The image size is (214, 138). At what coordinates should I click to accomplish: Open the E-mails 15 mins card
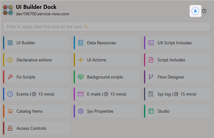[107, 94]
